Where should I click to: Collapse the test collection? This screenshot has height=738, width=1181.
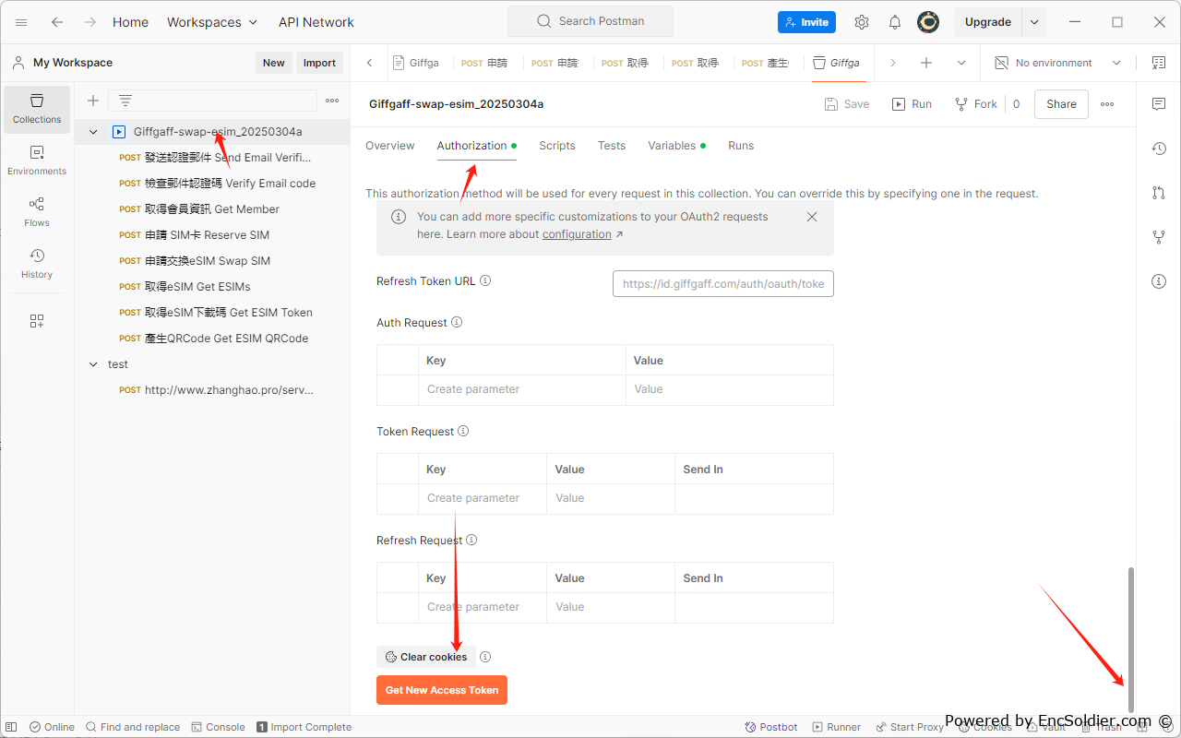point(93,364)
